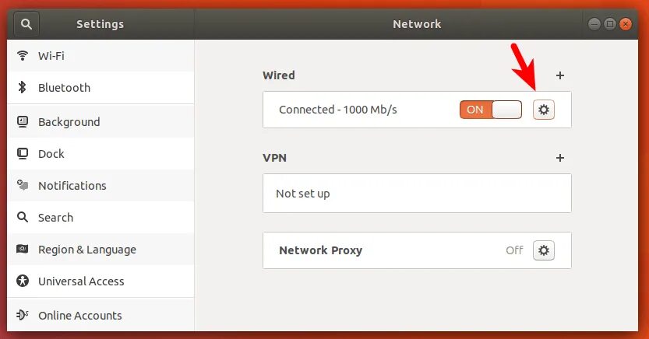
Task: Click the Region & Language camera icon
Action: click(x=23, y=250)
